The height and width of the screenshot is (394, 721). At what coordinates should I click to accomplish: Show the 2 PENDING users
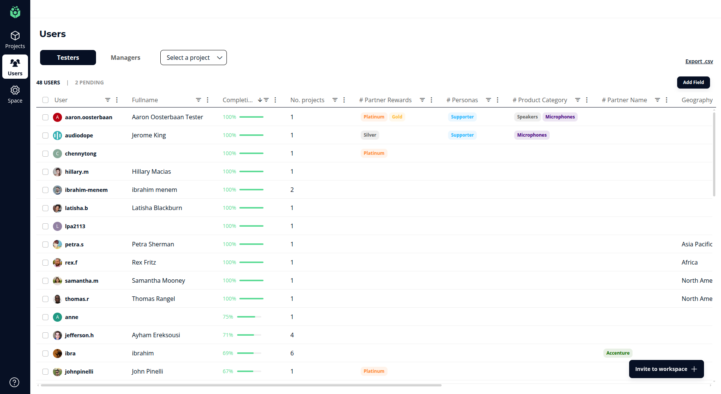click(x=89, y=83)
